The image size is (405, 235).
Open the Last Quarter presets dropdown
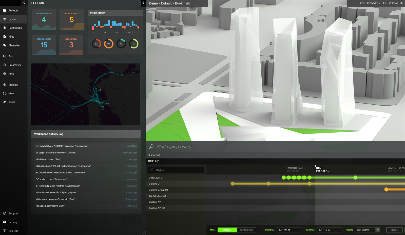pos(368,230)
